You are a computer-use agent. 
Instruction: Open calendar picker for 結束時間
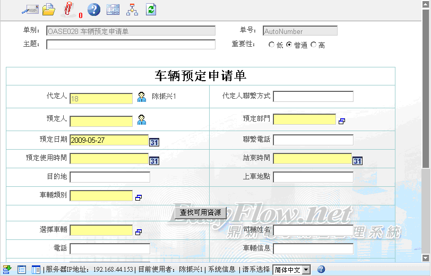(358, 161)
